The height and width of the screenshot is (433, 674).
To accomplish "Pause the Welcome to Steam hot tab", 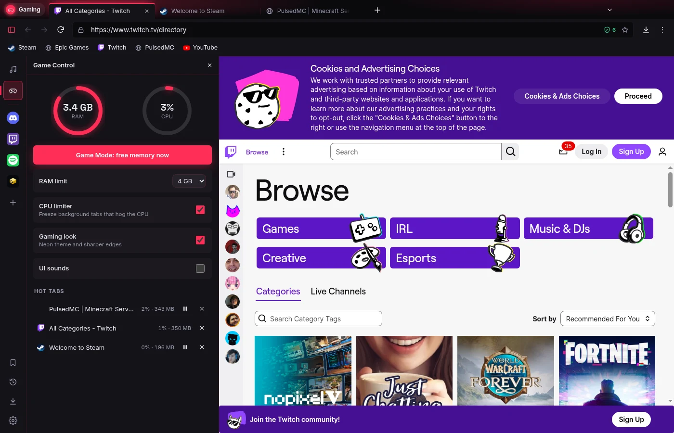I will pos(185,347).
